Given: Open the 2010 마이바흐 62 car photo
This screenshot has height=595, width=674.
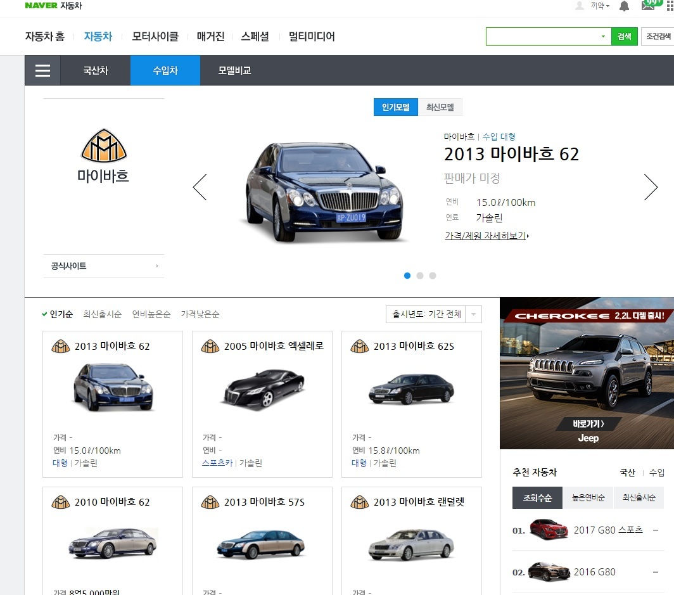Looking at the screenshot, I should point(113,543).
